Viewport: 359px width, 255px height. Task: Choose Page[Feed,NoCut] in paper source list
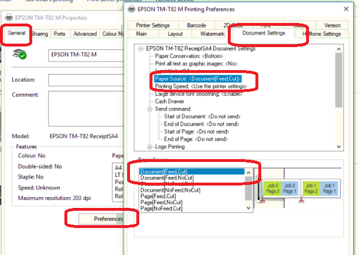click(x=162, y=202)
